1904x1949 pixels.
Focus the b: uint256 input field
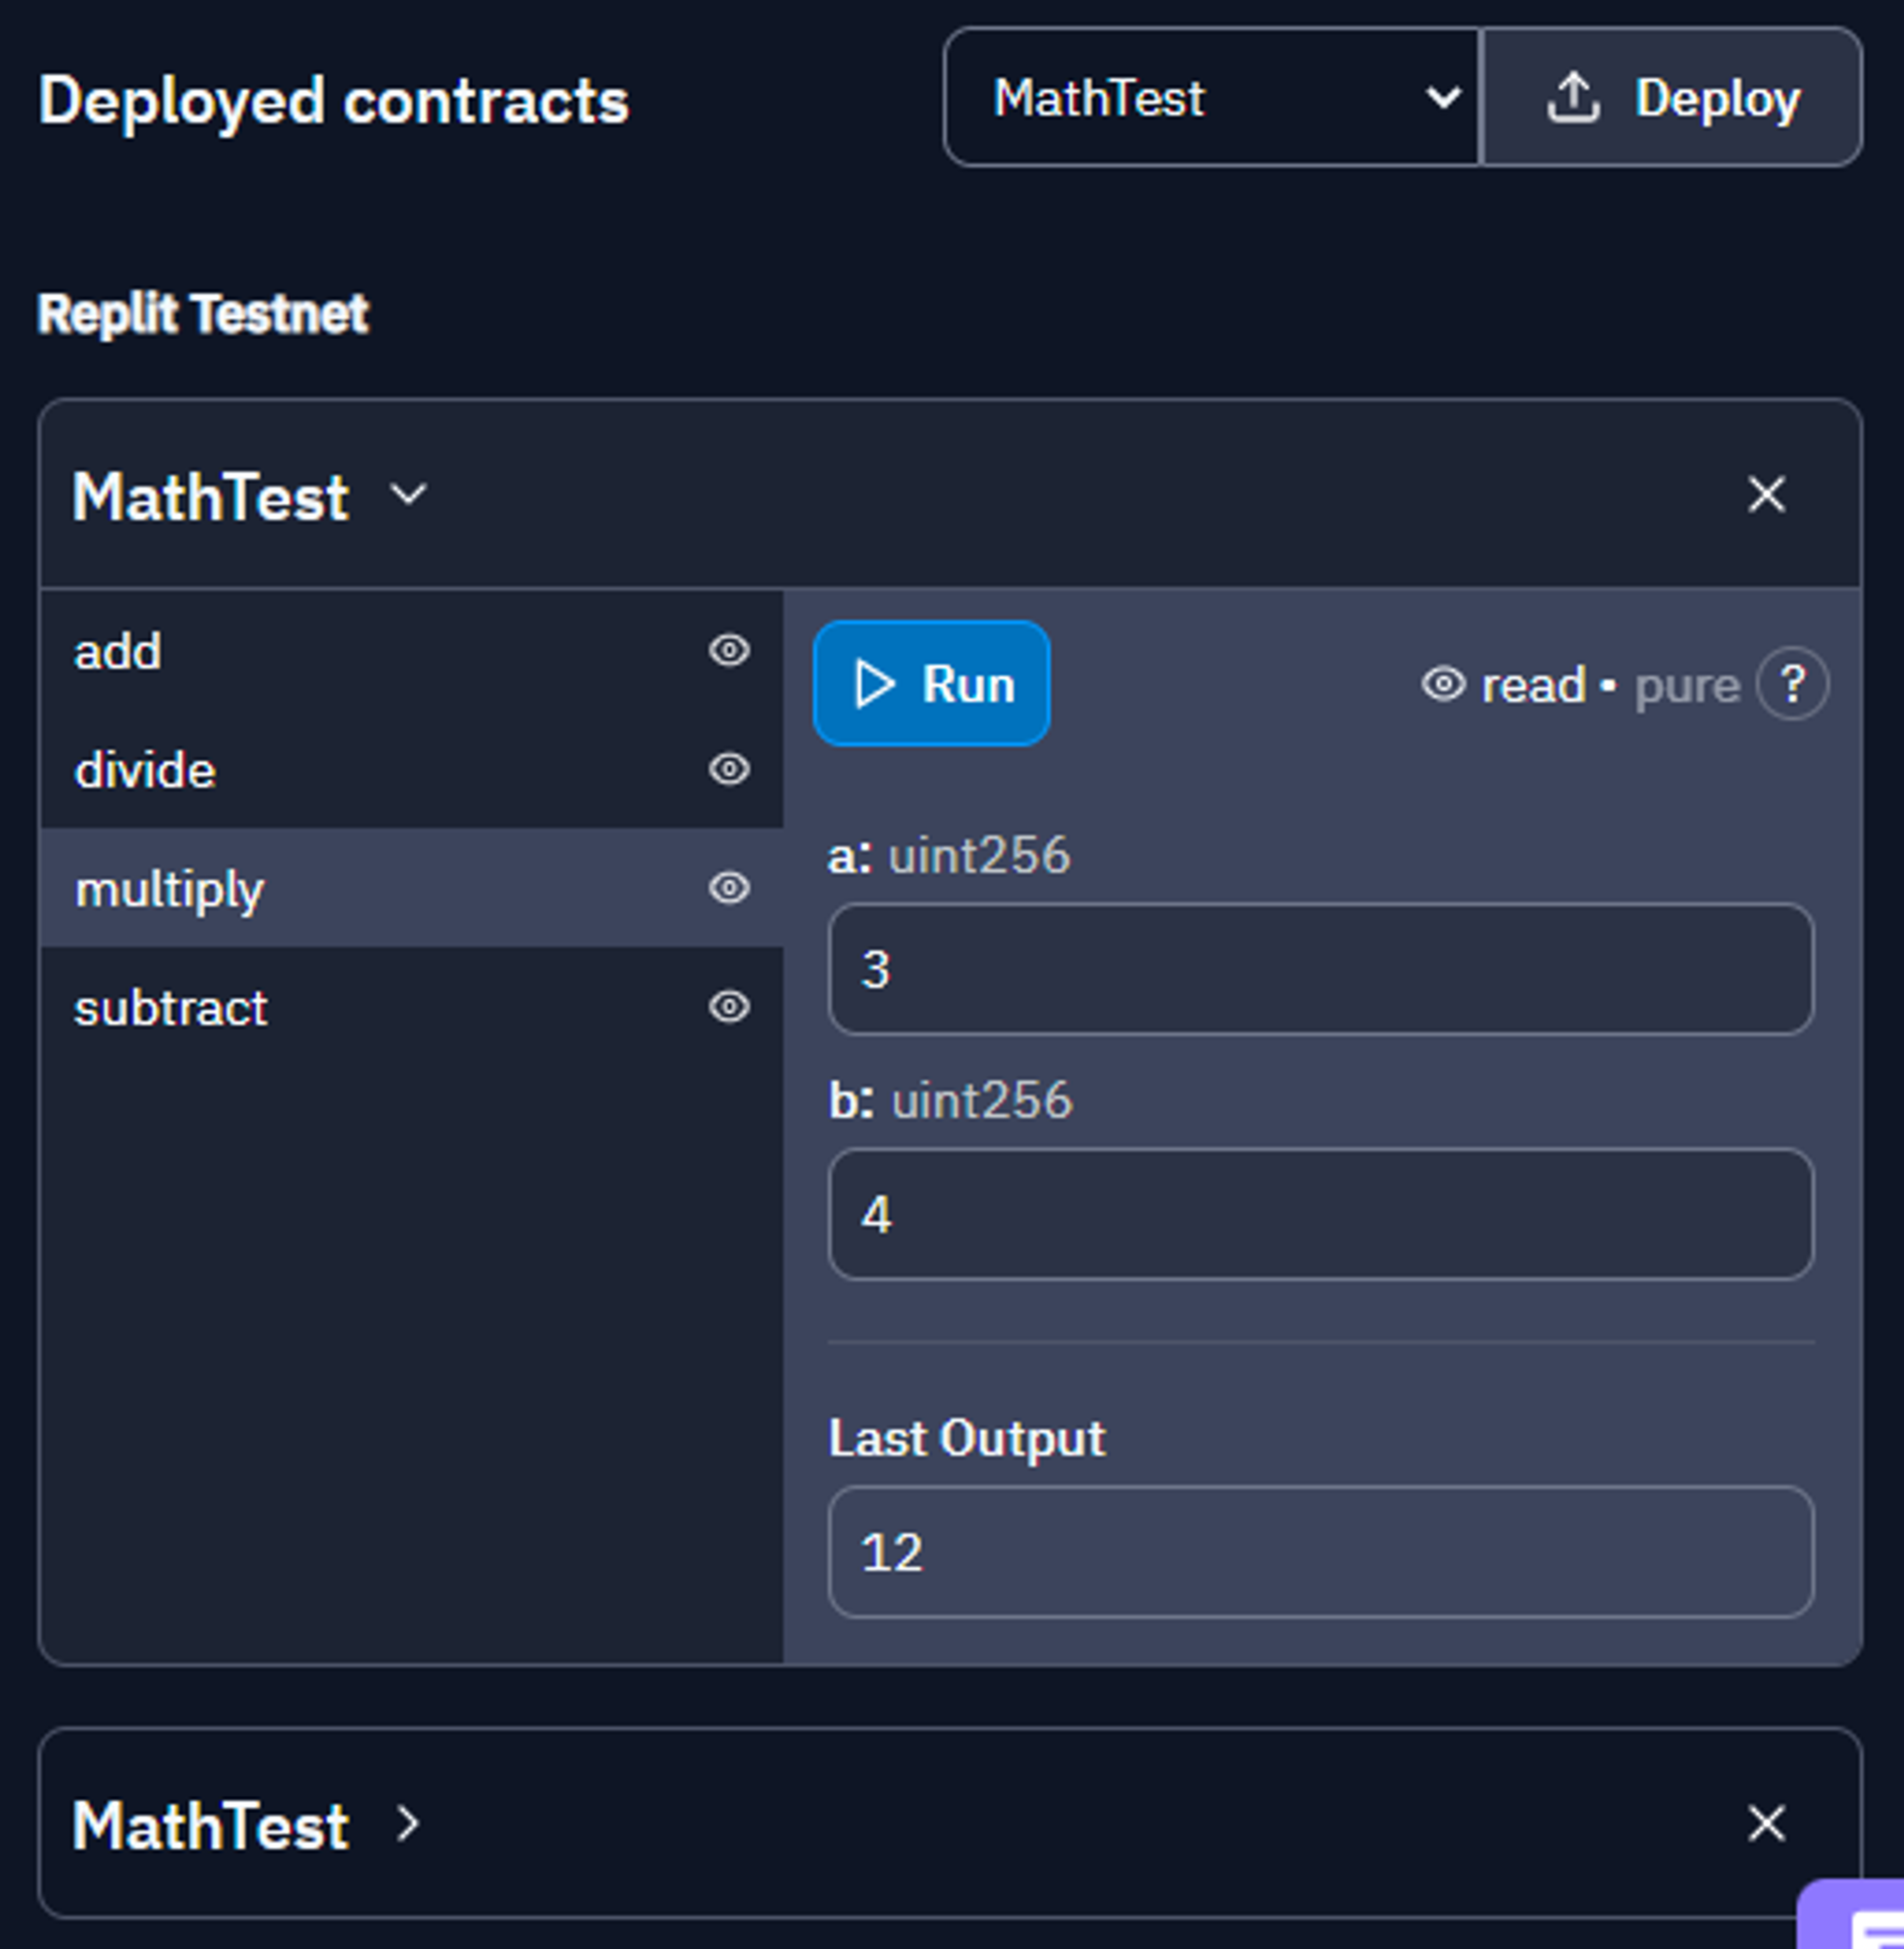tap(1320, 1214)
